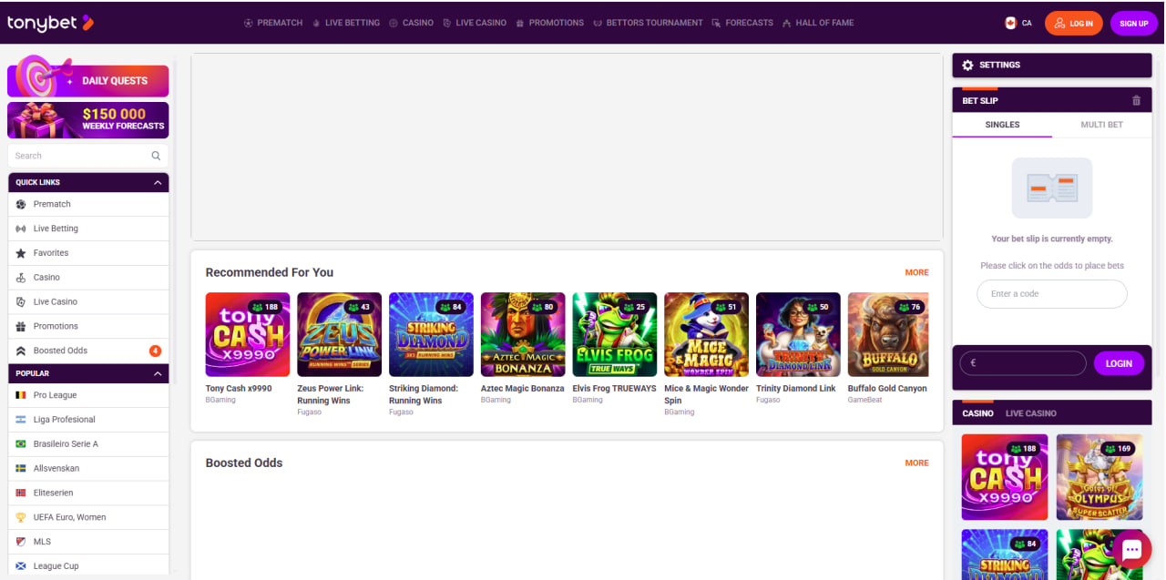Click the magnifier icon in Search
The width and height of the screenshot is (1166, 580).
pos(156,156)
